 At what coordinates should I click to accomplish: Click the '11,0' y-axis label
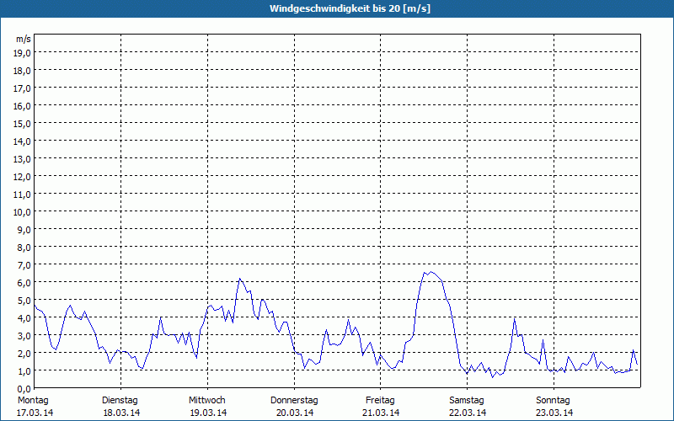point(22,195)
